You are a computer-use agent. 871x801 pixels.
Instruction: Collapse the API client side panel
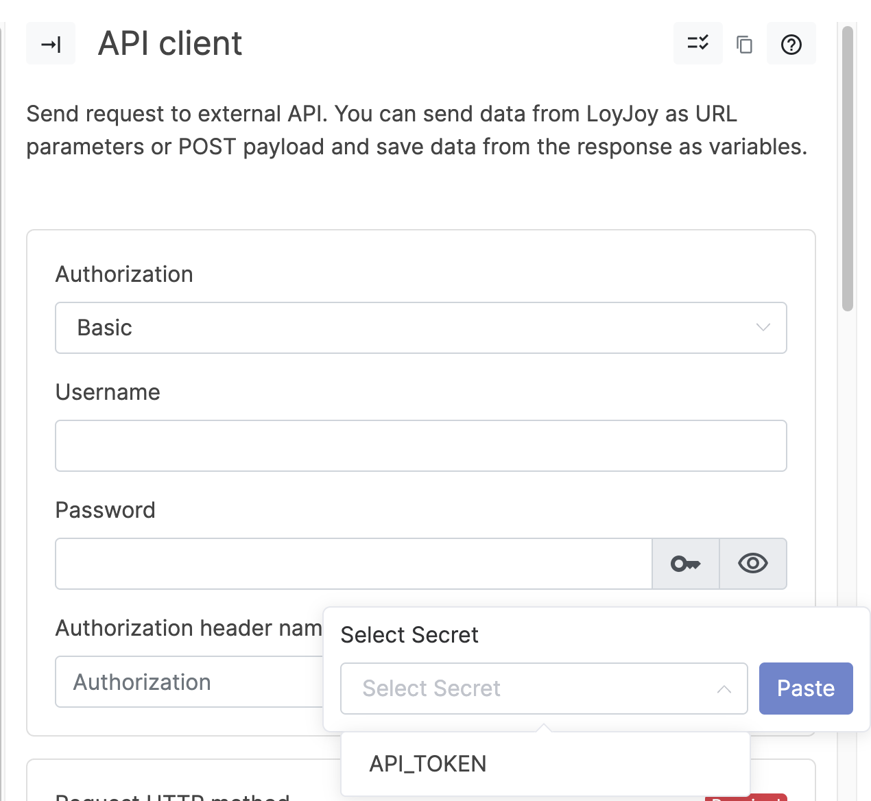51,44
